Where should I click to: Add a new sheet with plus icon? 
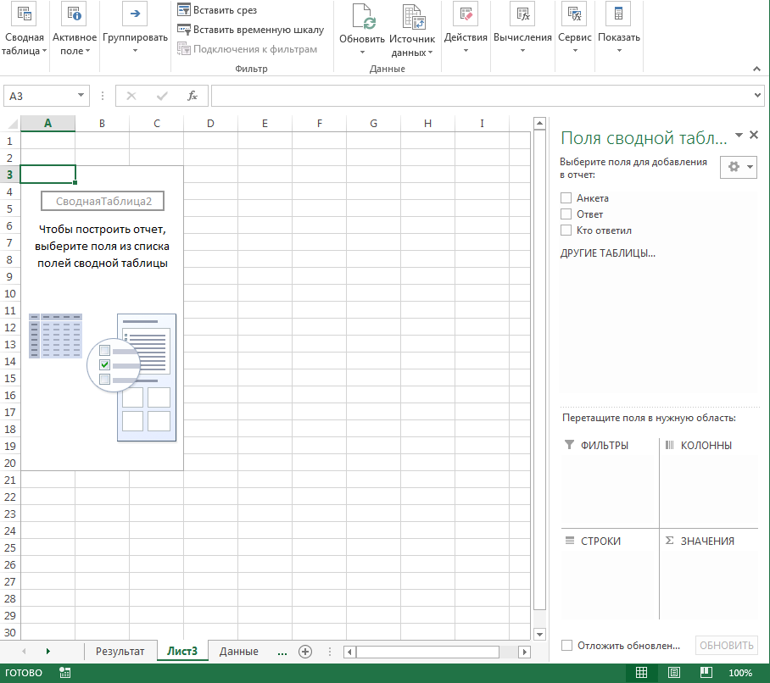[x=305, y=652]
